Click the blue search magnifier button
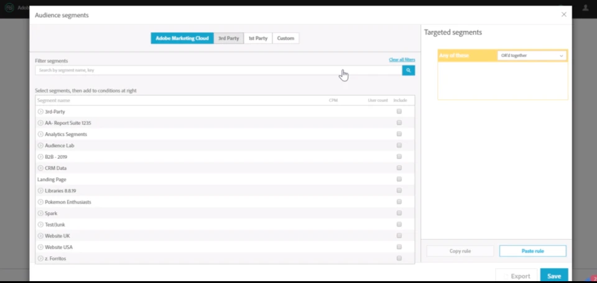597x283 pixels. click(408, 70)
